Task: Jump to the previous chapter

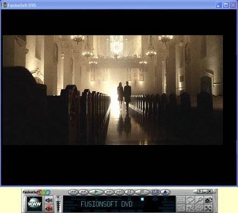Action: point(74,192)
